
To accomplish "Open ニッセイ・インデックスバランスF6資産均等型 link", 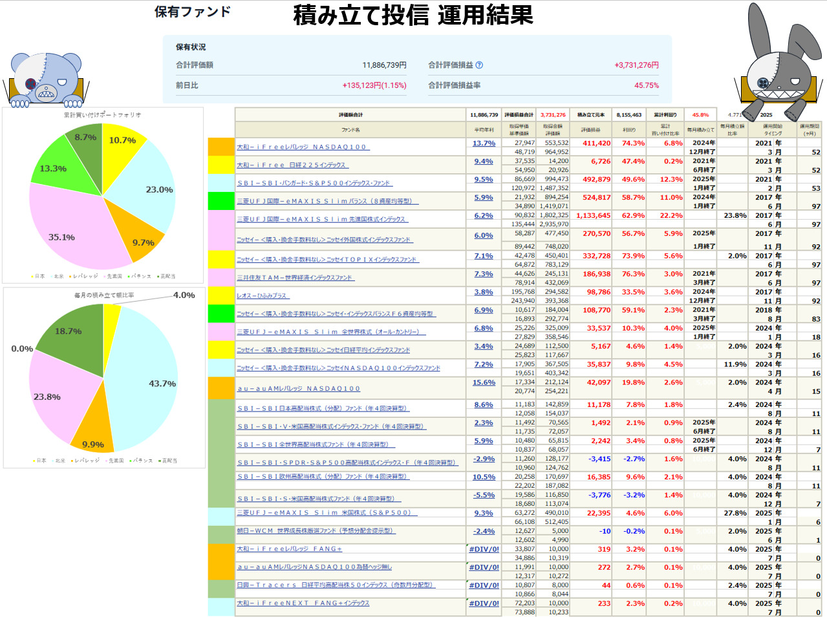I will tap(336, 314).
